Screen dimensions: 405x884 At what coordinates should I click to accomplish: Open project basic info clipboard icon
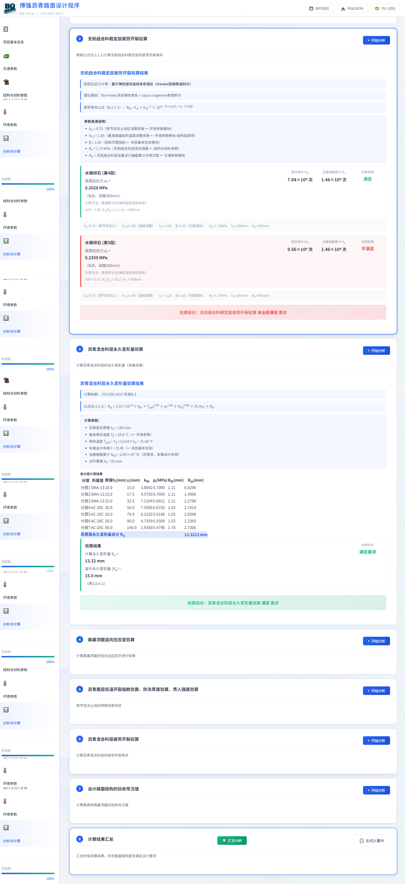point(6,29)
